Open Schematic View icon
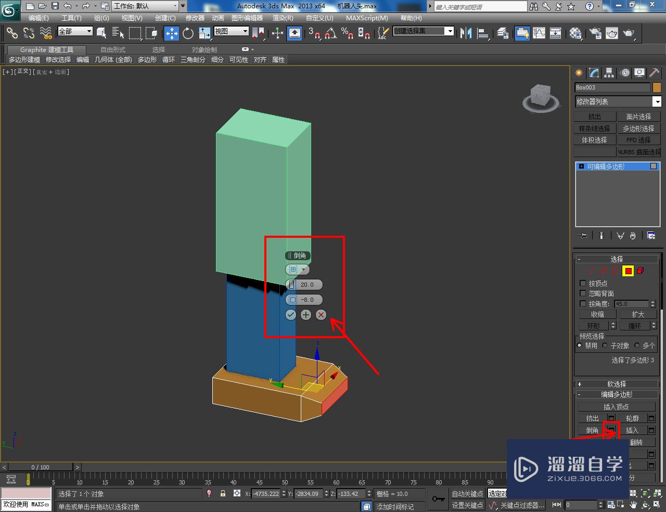 556,33
